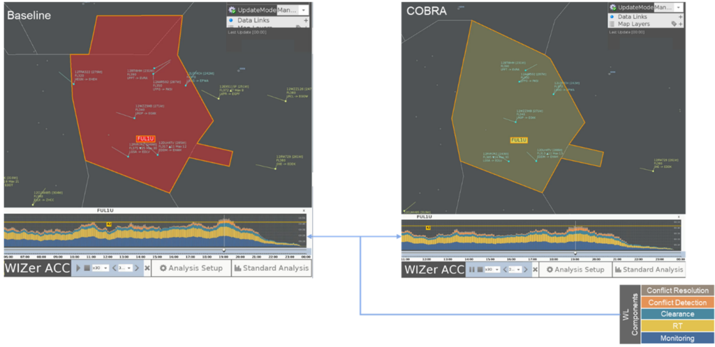Click Monitoring legend swatch
Viewport: 715px width, 347px height.
677,338
